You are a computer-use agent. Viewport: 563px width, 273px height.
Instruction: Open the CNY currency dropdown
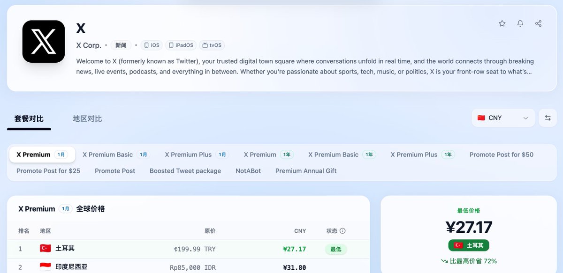[503, 118]
